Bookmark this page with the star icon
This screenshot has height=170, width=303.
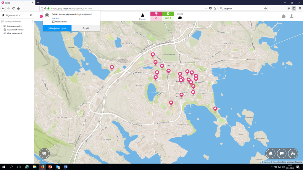click(214, 8)
